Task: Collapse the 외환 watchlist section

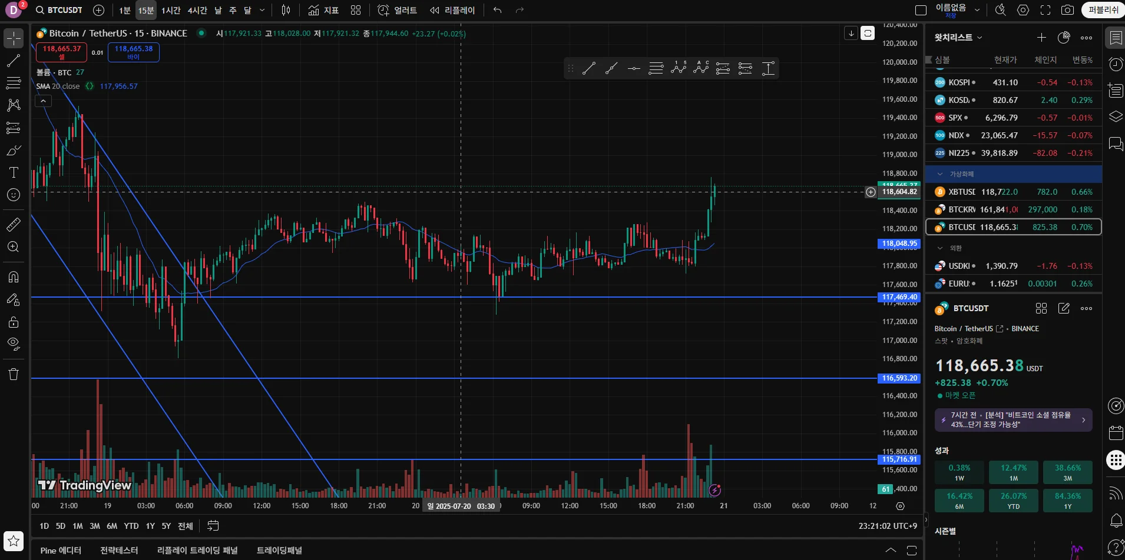Action: point(940,248)
